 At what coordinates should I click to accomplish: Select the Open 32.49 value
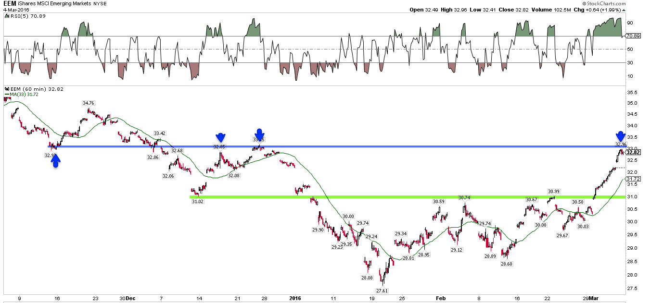[x=425, y=10]
